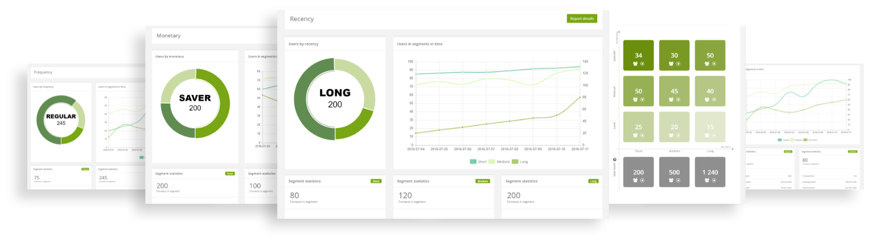871x243 pixels.
Task: Select the SAVER donut center in Monetary window
Action: [195, 102]
